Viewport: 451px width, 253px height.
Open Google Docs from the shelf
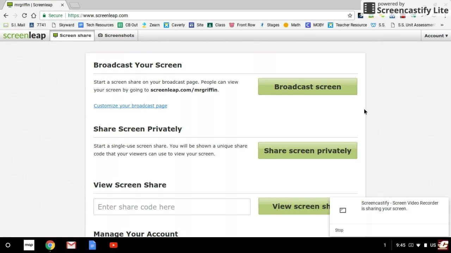click(x=92, y=245)
